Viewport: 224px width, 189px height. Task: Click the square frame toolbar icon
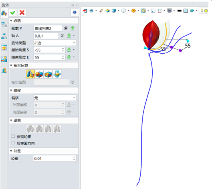tap(153, 11)
